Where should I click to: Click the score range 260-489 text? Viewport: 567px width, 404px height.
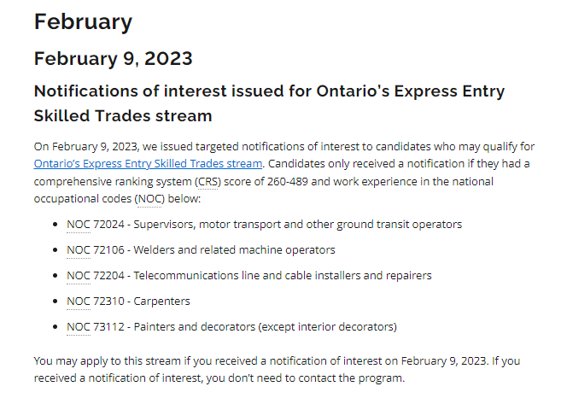[288, 181]
